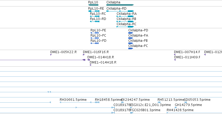Select the RpL10-PE protein feature

click(x=95, y=33)
